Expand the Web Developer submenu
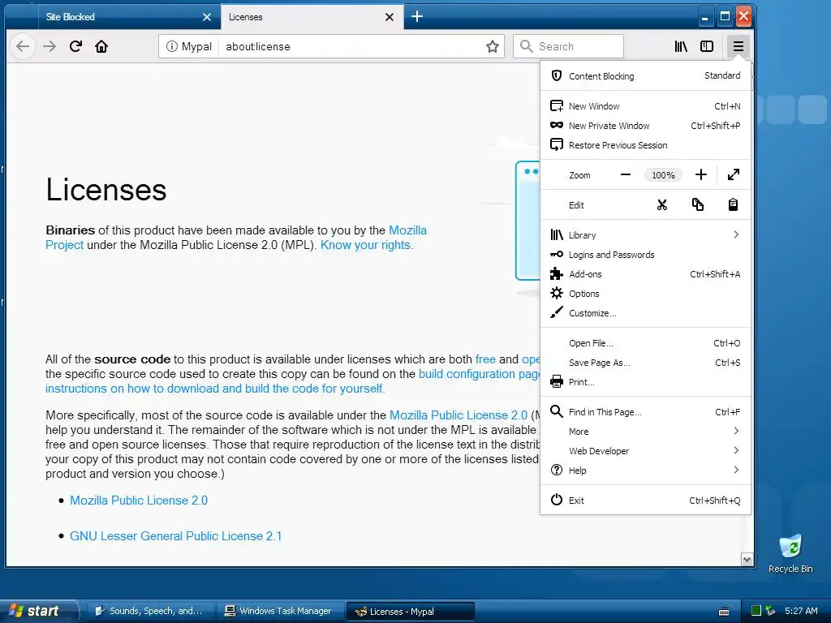This screenshot has height=623, width=831. coord(645,451)
